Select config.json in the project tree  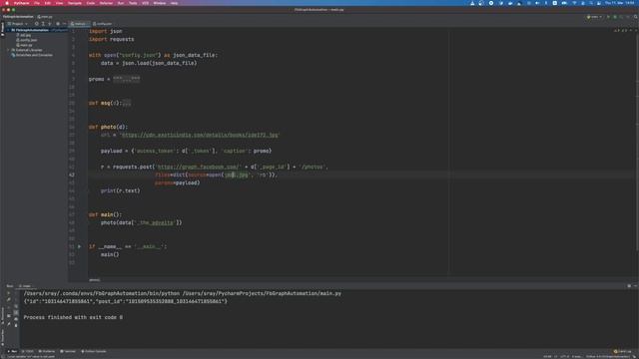(28, 40)
